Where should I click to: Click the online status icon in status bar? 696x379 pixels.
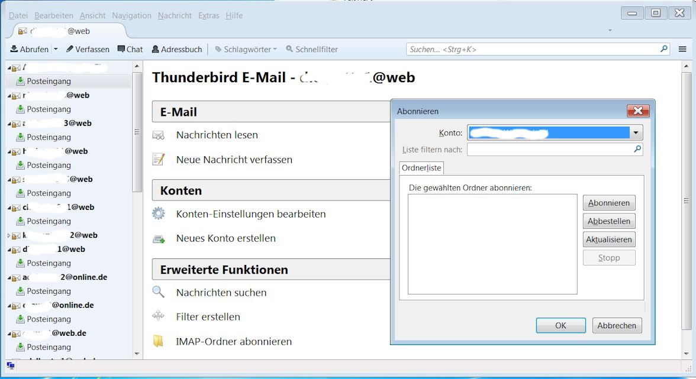11,366
